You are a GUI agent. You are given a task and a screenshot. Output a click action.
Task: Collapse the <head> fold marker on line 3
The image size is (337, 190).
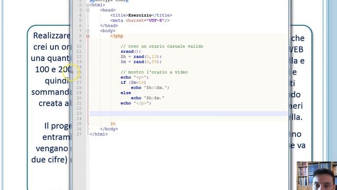point(88,10)
